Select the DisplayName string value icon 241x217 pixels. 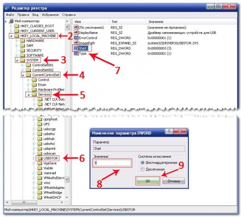tap(76, 33)
